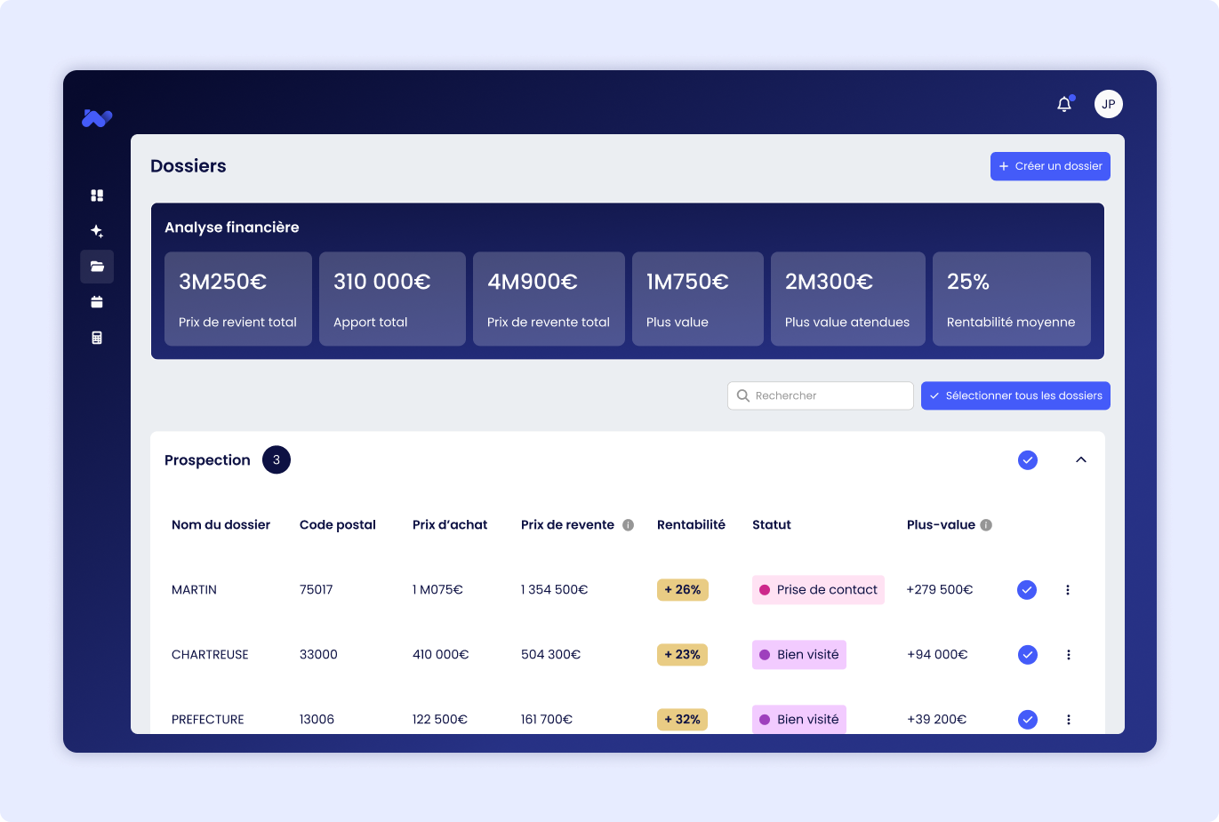Image resolution: width=1219 pixels, height=822 pixels.
Task: Click the +279 500€ plus-value value
Action: coord(940,590)
